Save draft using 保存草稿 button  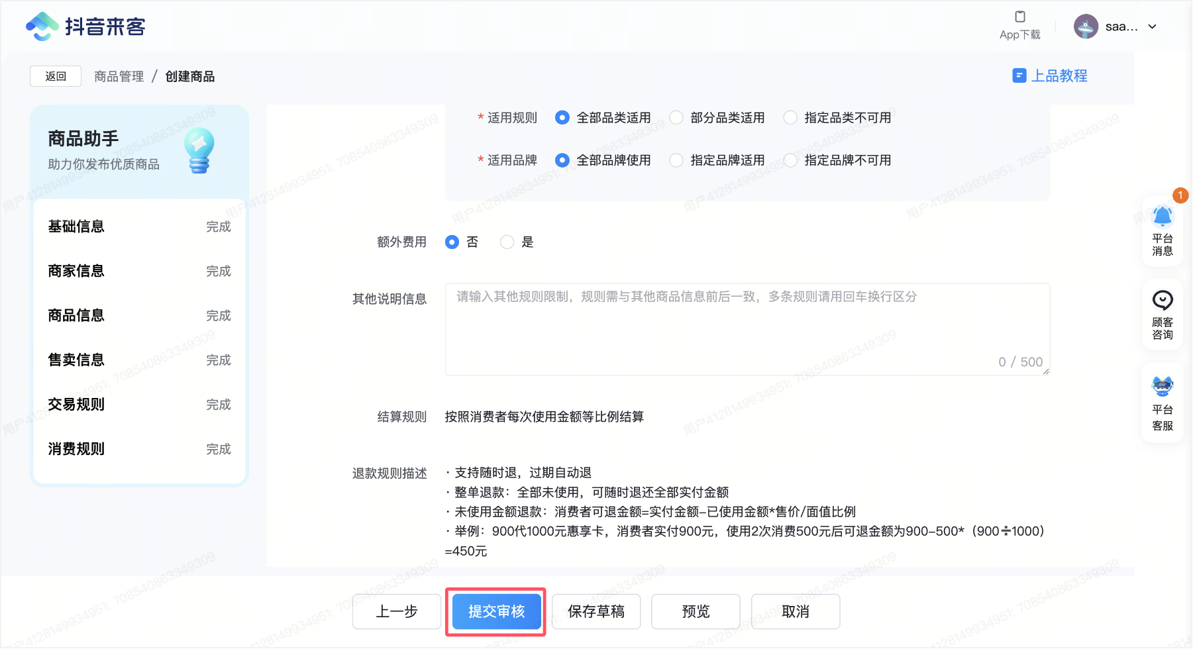point(596,612)
